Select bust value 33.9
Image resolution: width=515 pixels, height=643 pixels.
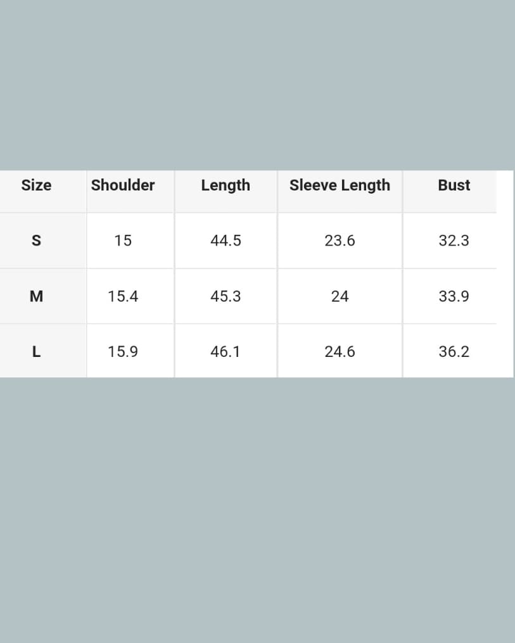point(454,296)
